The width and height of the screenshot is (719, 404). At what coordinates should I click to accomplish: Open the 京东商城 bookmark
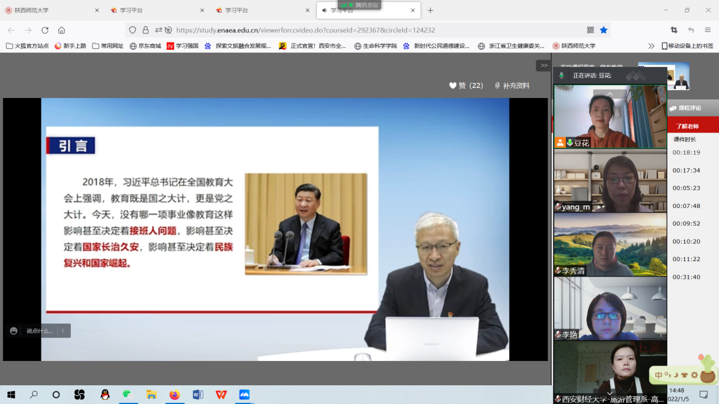(x=145, y=46)
